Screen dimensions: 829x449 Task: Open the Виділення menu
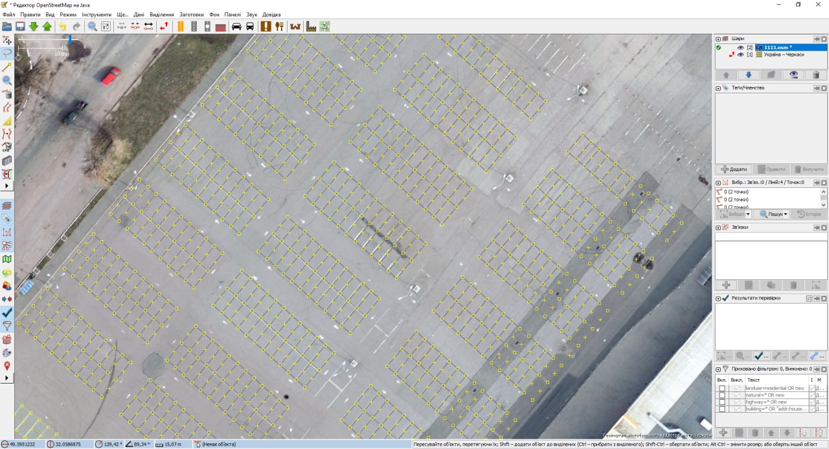click(162, 14)
